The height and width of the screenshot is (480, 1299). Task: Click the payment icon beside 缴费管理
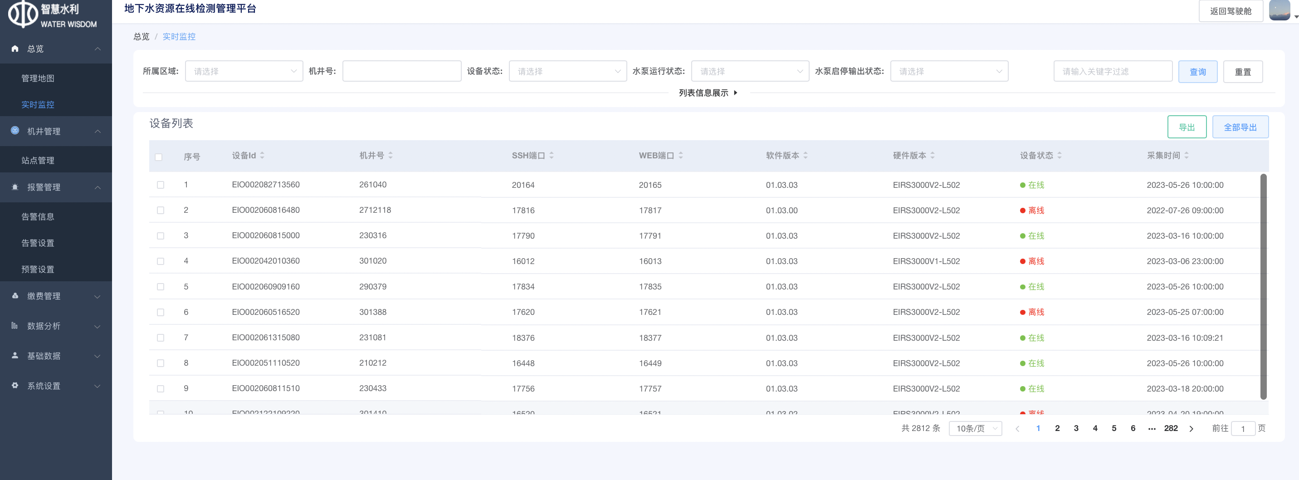[x=15, y=296]
